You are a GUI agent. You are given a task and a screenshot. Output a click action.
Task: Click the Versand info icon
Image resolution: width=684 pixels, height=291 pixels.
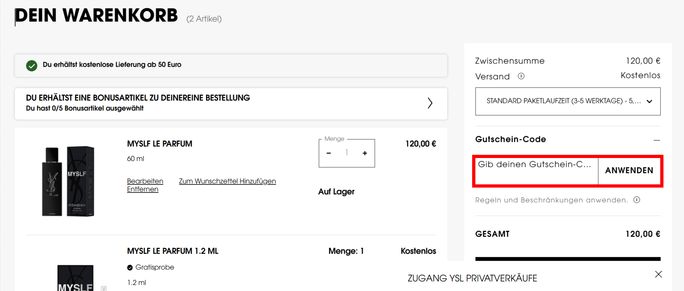pyautogui.click(x=521, y=76)
